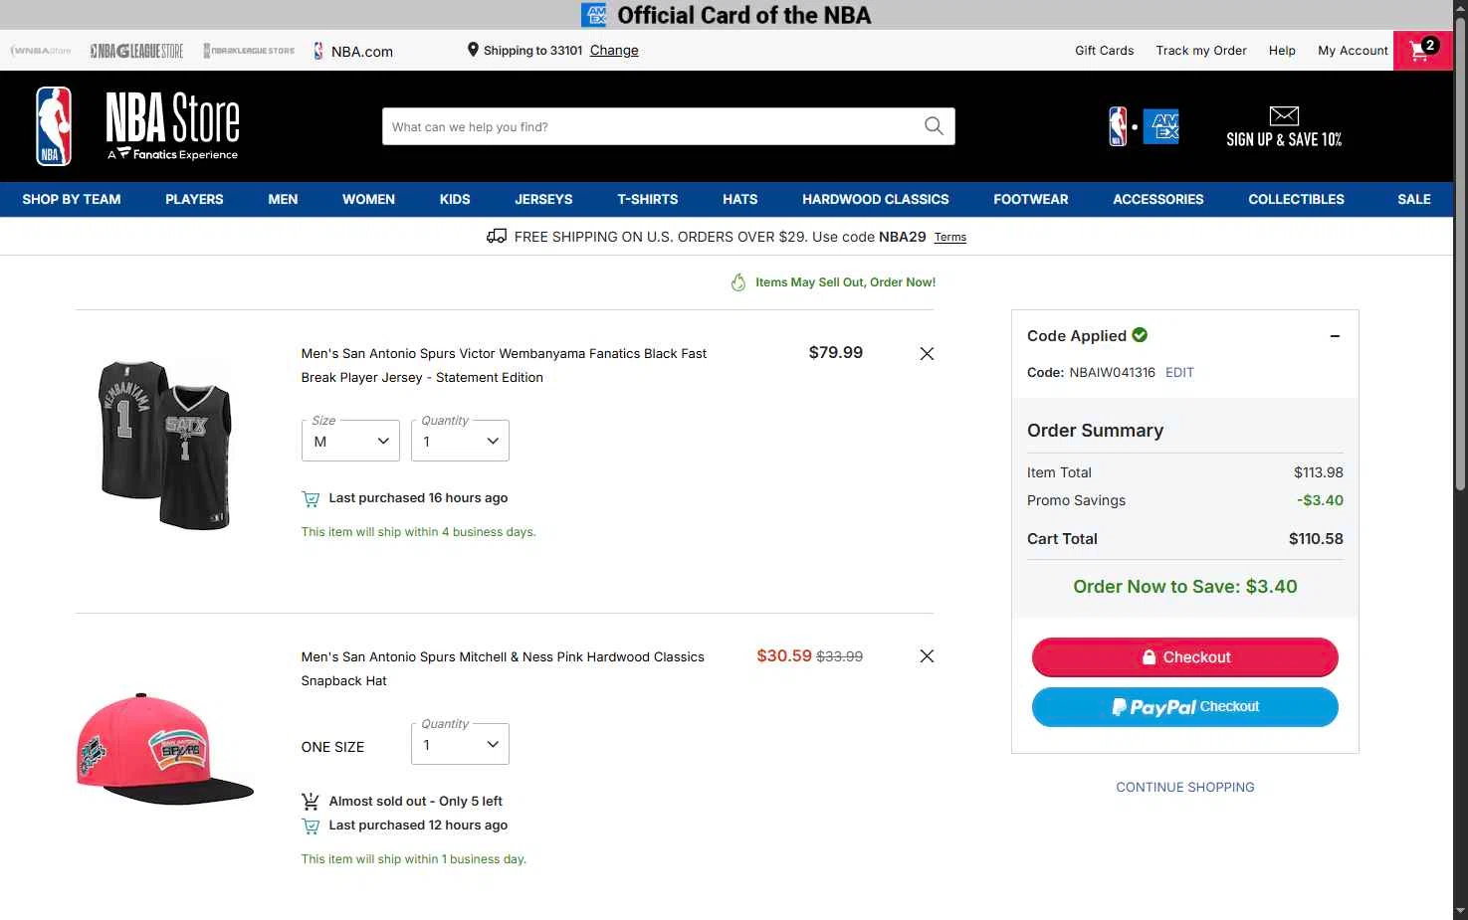Open the Women menu
The width and height of the screenshot is (1468, 920).
(368, 199)
